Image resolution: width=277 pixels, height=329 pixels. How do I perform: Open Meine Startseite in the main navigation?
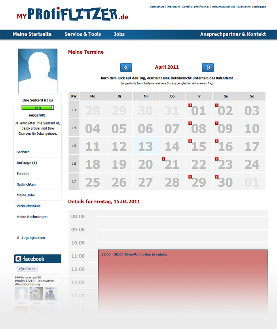pyautogui.click(x=32, y=34)
